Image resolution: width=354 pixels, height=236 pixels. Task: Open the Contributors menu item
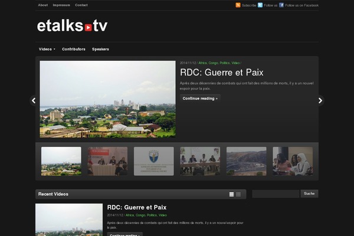pos(74,49)
